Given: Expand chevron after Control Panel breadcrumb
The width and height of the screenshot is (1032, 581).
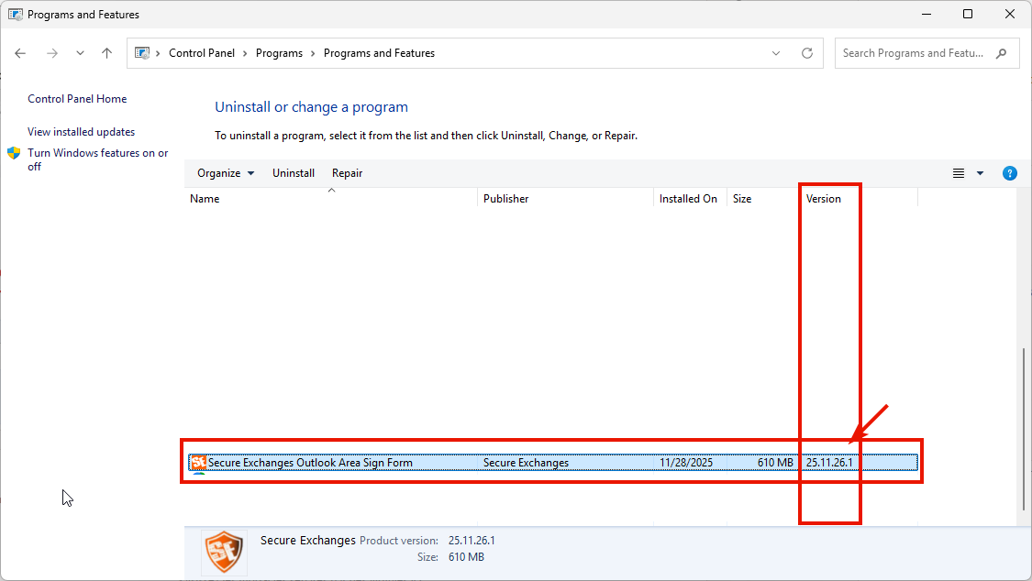Looking at the screenshot, I should [x=245, y=53].
